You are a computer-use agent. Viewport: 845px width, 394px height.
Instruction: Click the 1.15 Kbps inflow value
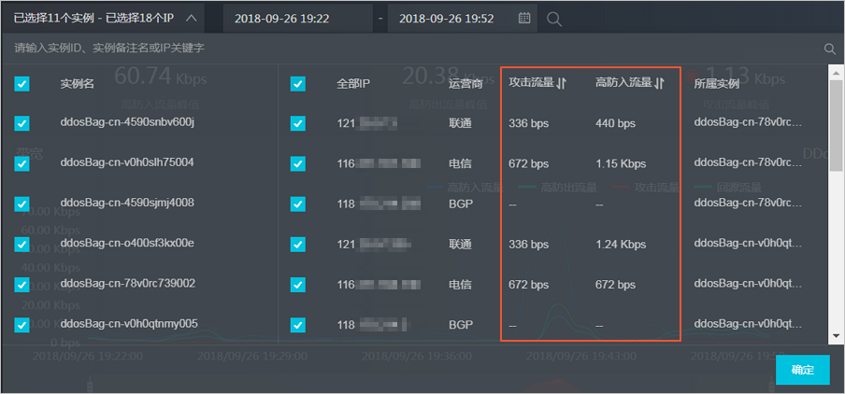click(621, 163)
